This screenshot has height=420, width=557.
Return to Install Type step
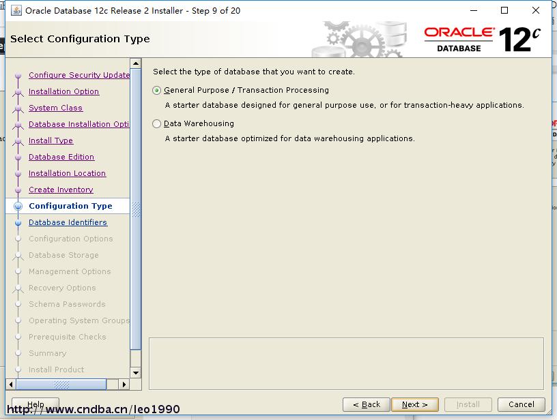click(51, 140)
